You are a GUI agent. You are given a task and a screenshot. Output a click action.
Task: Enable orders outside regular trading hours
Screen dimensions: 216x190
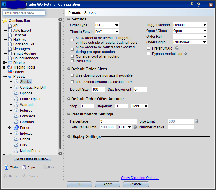tap(72, 40)
